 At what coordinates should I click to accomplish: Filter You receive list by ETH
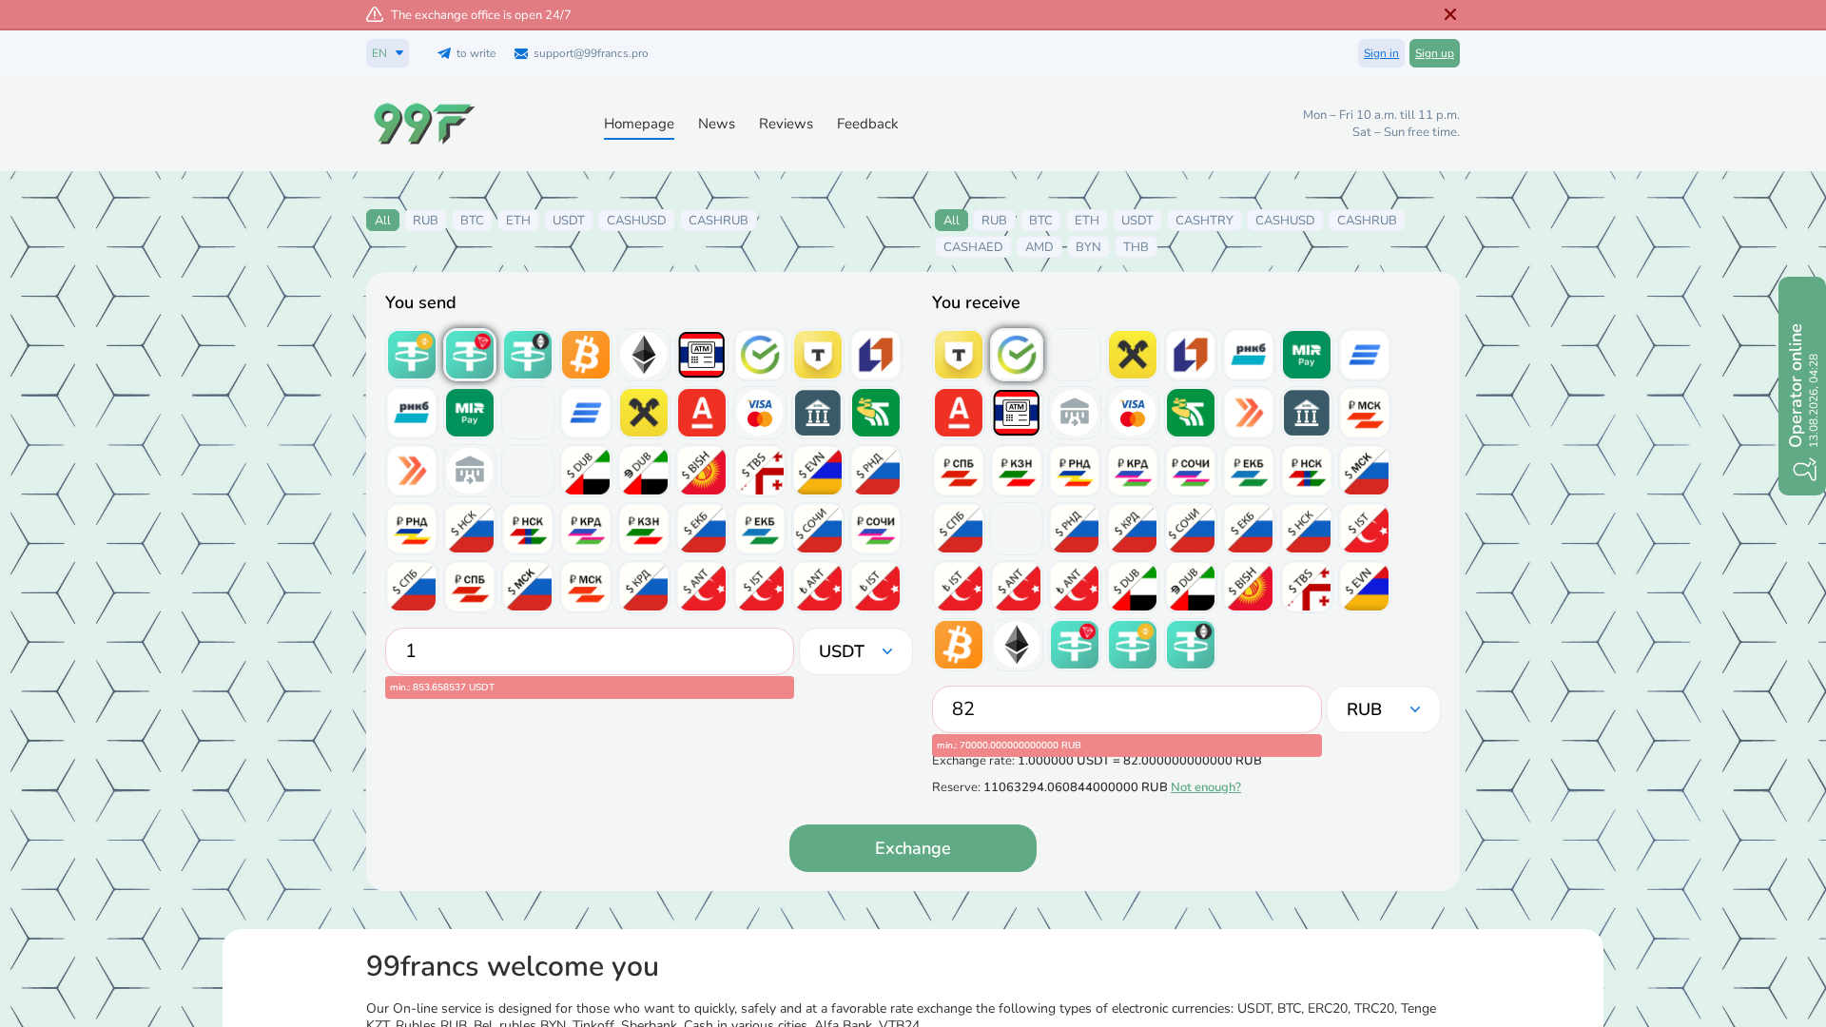click(1087, 221)
